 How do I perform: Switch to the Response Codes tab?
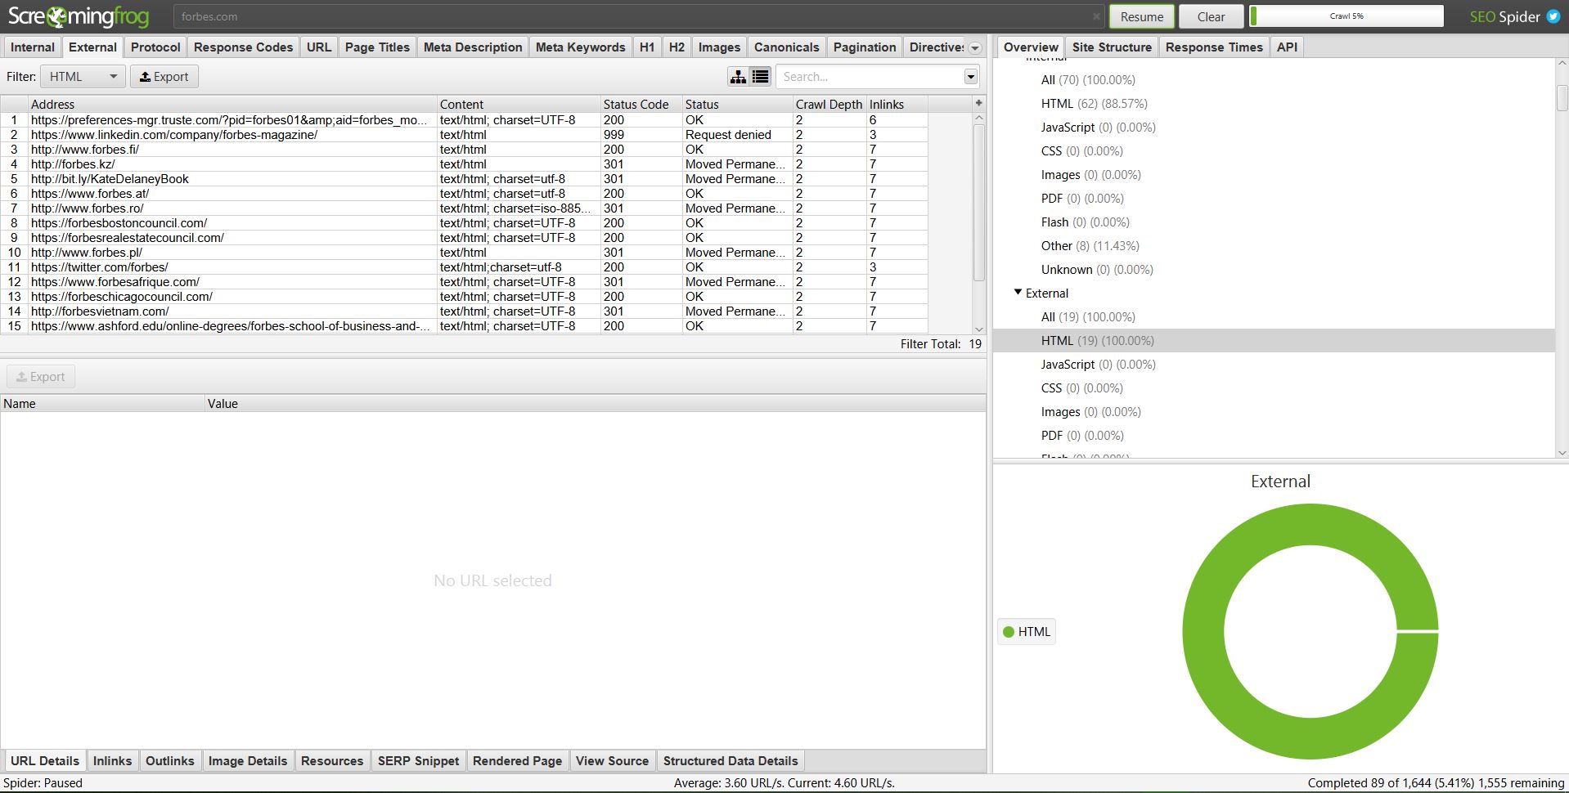(x=243, y=47)
